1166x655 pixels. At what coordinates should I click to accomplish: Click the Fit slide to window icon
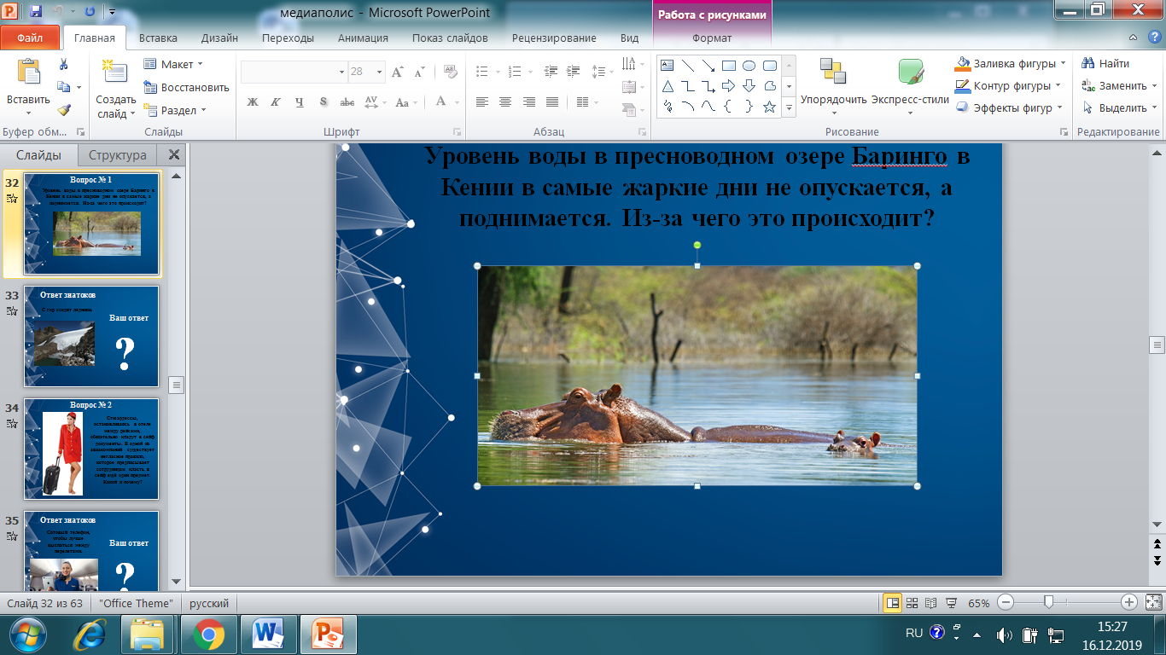coord(1152,603)
